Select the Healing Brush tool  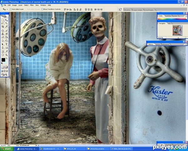[3, 31]
